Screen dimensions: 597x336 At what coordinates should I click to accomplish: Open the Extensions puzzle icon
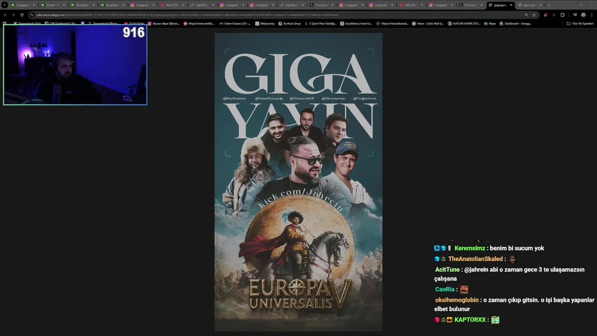point(562,15)
